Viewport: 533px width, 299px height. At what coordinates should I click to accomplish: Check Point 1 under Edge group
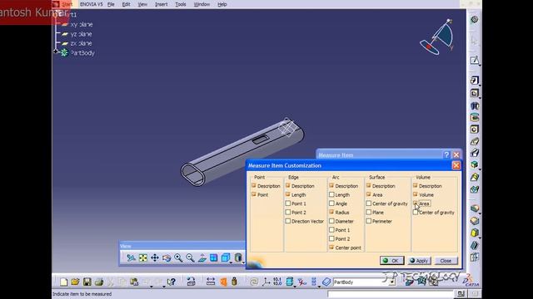click(288, 203)
